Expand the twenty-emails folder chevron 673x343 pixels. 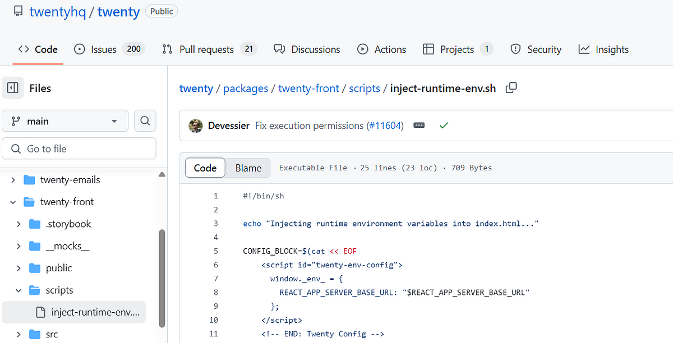point(13,180)
